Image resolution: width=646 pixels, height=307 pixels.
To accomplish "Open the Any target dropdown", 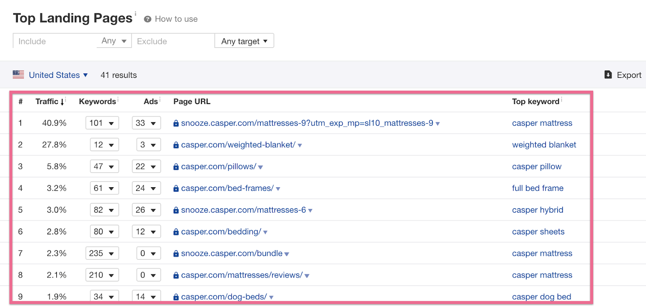I will pos(244,41).
